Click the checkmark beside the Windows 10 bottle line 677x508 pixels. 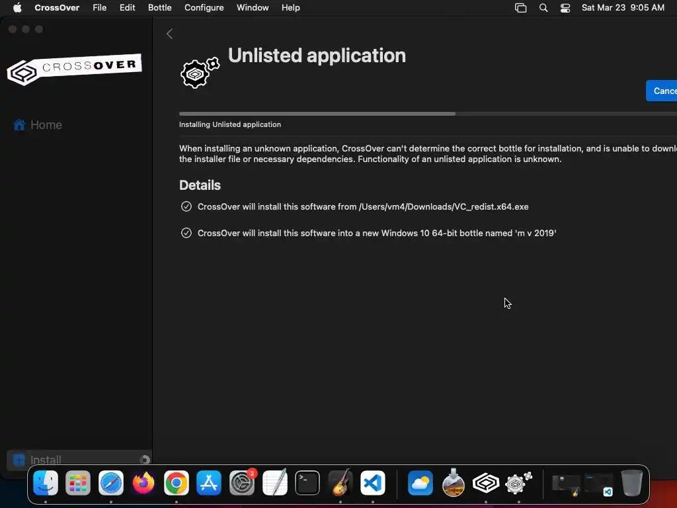pos(186,233)
